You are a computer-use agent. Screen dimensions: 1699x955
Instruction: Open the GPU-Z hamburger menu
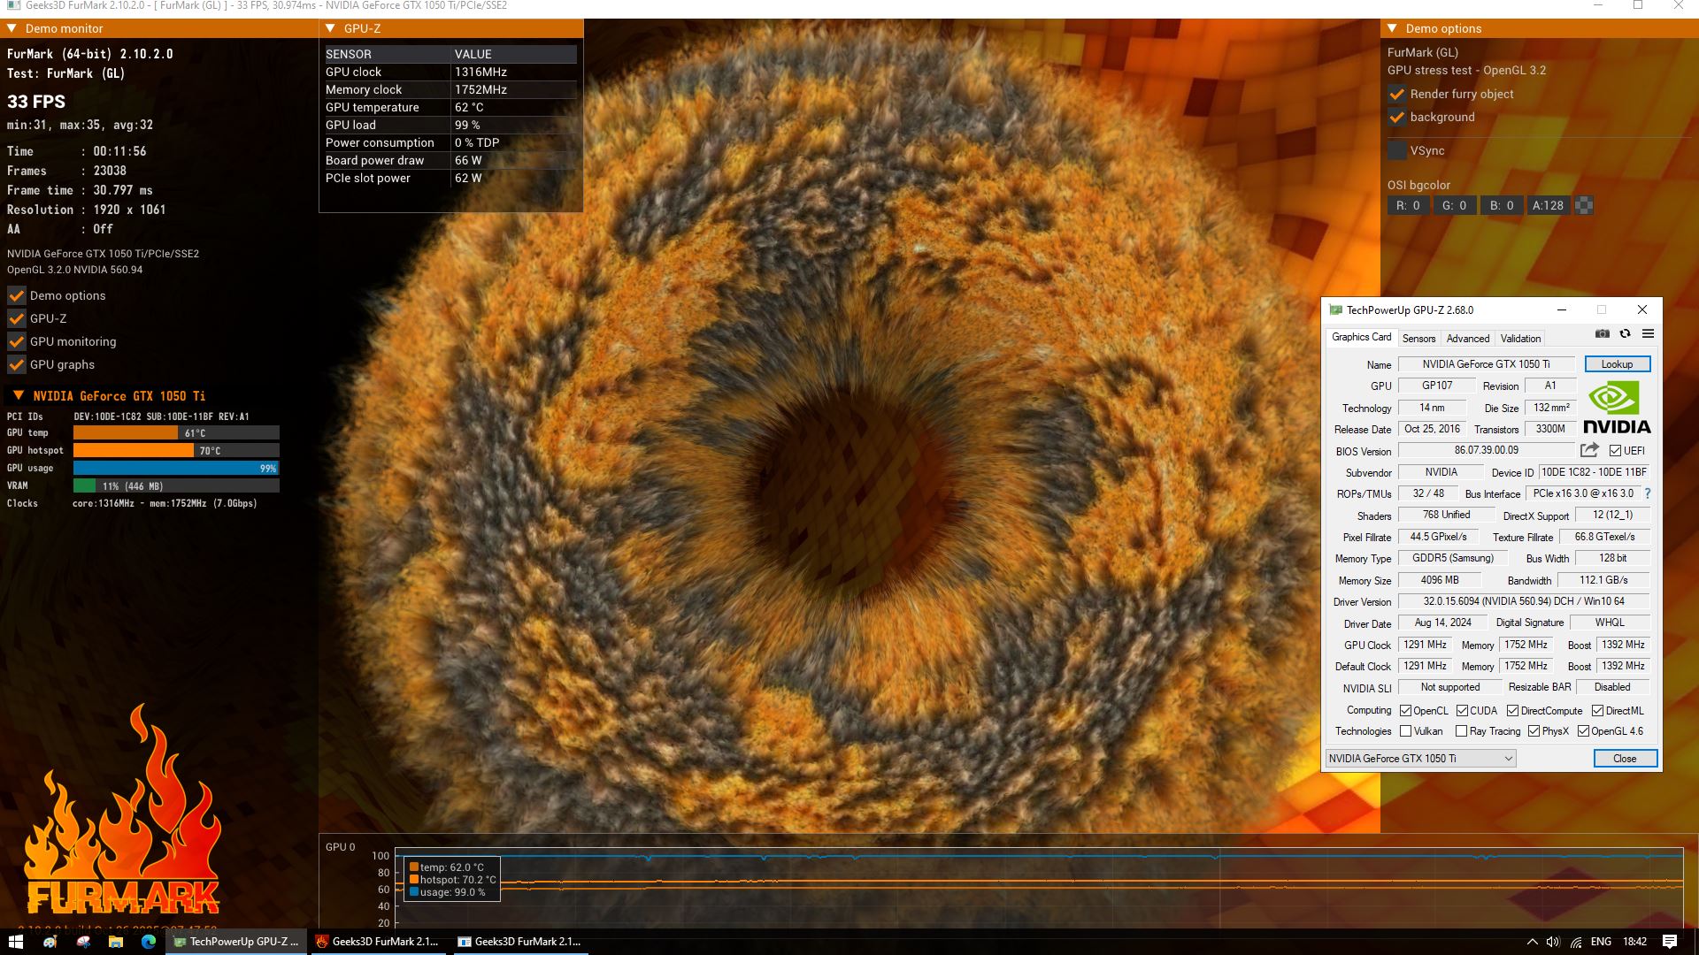[1648, 334]
